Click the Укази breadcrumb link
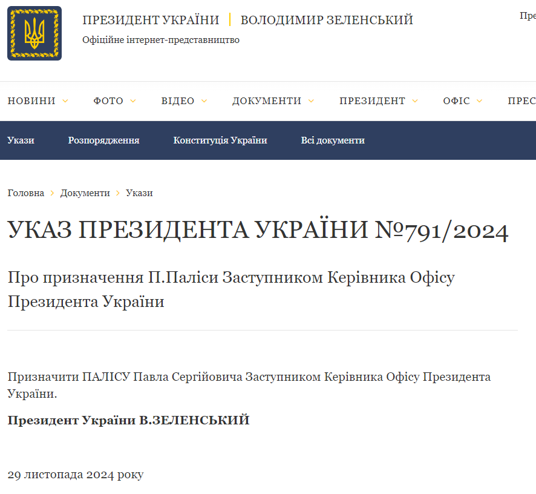The height and width of the screenshot is (494, 536). 140,193
